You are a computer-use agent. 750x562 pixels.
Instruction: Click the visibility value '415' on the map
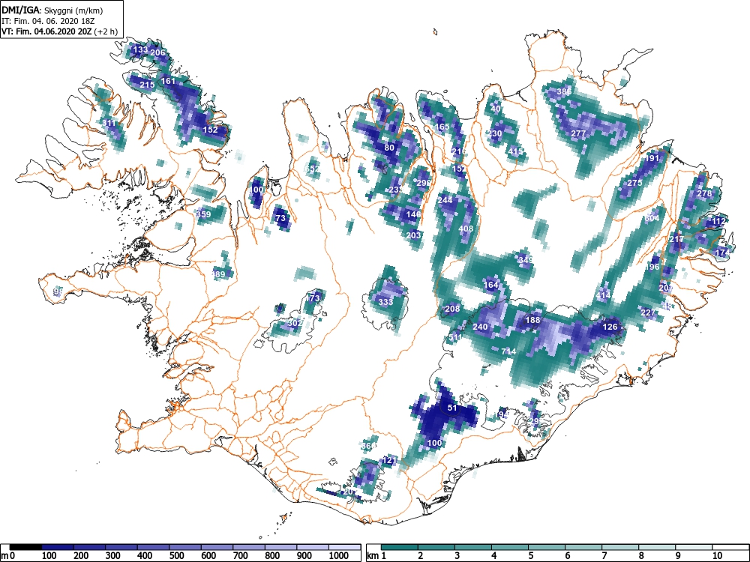pyautogui.click(x=516, y=151)
